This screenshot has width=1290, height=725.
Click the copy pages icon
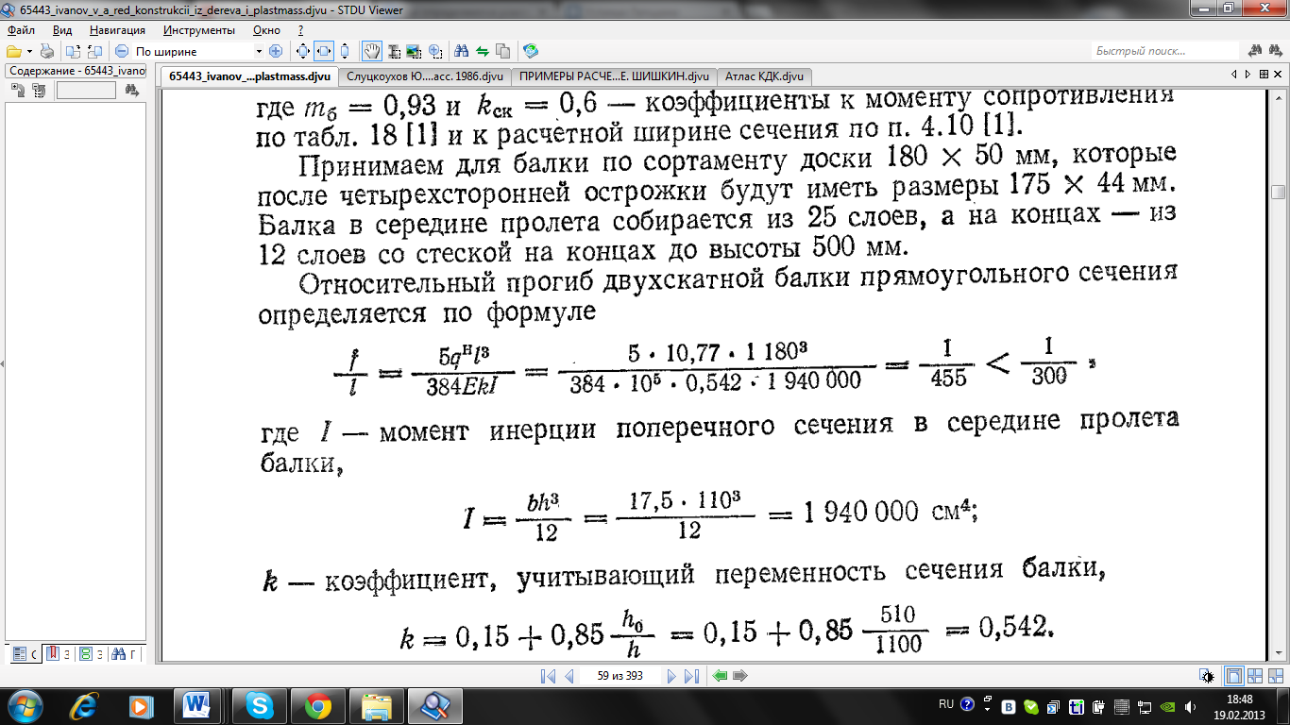click(x=502, y=51)
